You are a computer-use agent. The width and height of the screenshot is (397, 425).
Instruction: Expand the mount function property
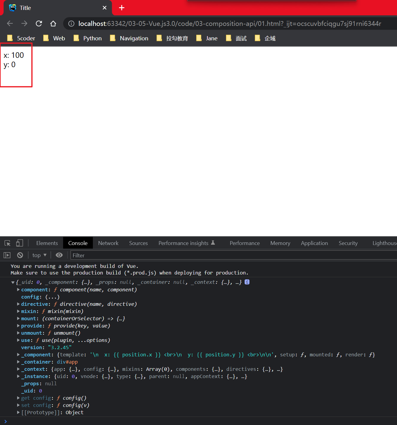tap(18, 318)
